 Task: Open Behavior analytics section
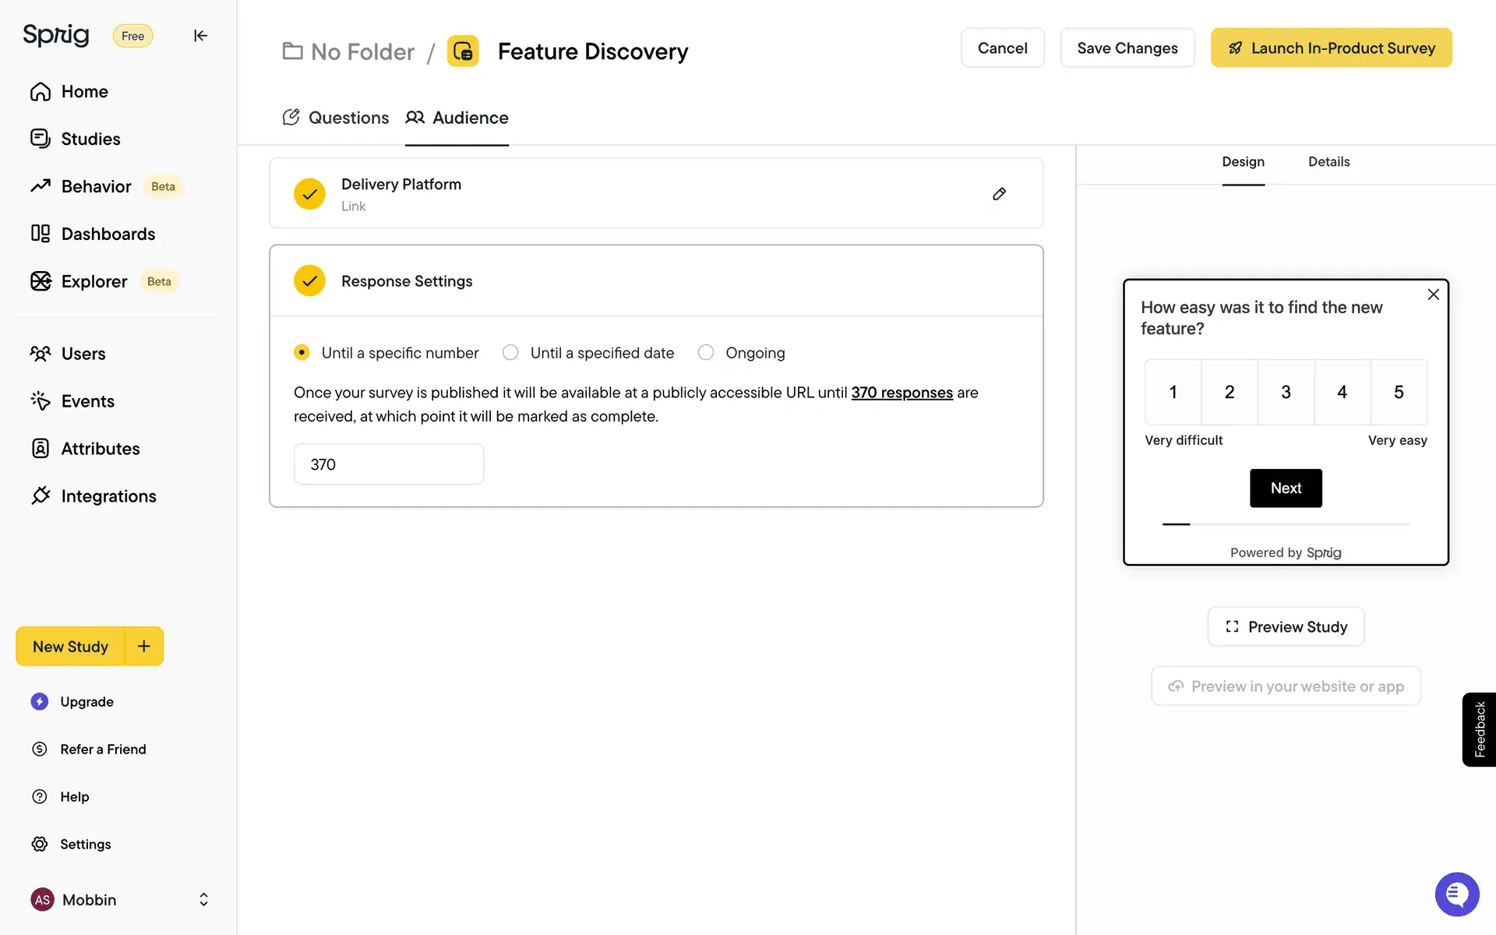96,186
